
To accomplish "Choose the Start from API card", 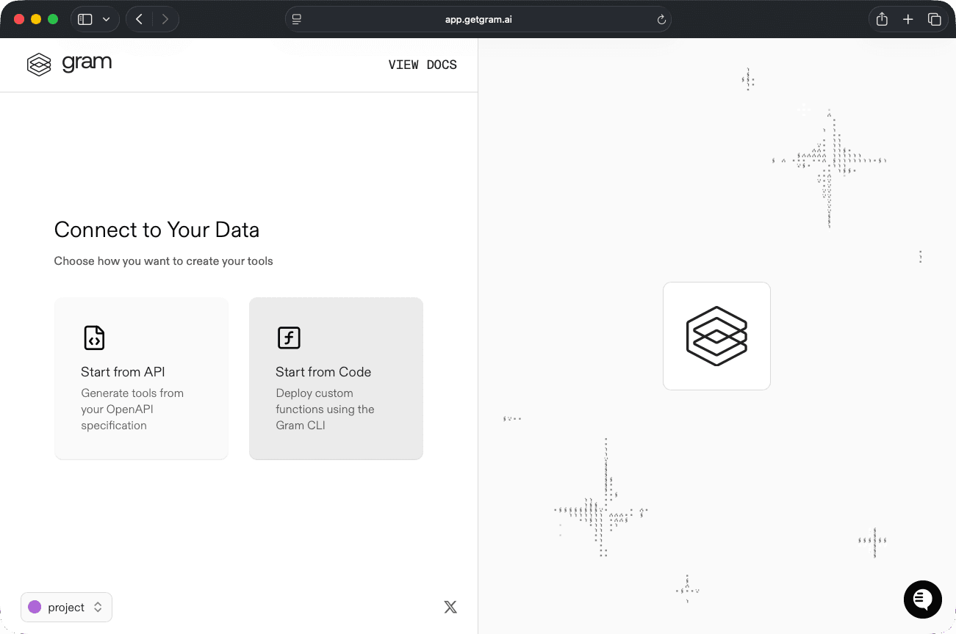I will coord(141,378).
